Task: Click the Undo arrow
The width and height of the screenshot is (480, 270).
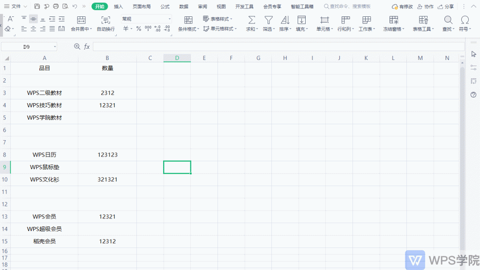Action: 75,6
